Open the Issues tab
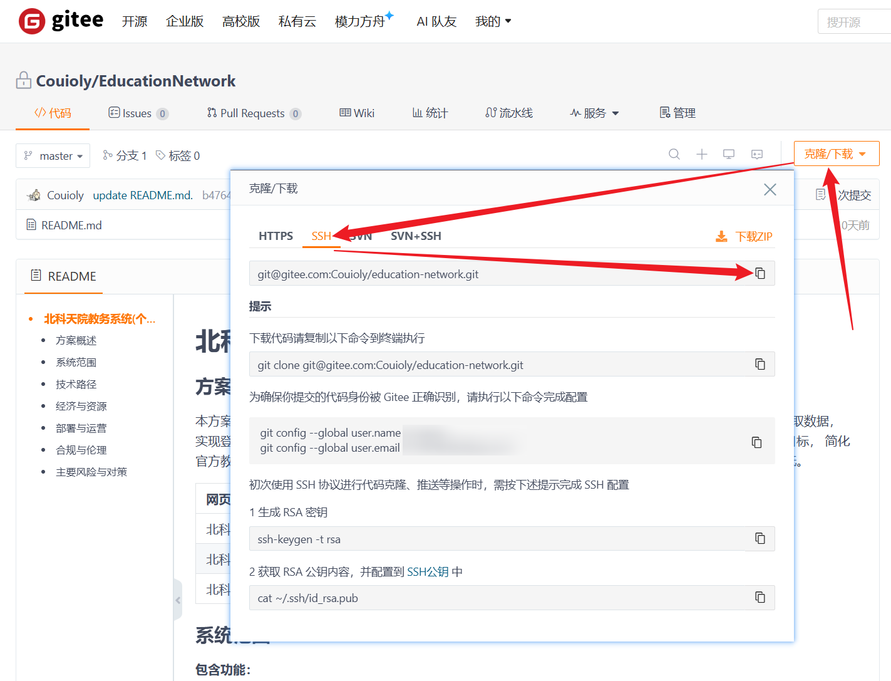Screen dimensions: 891x681 [138, 113]
